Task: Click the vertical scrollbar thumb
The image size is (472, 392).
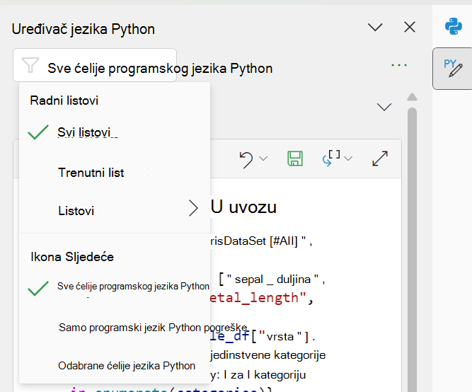Action: [x=412, y=250]
